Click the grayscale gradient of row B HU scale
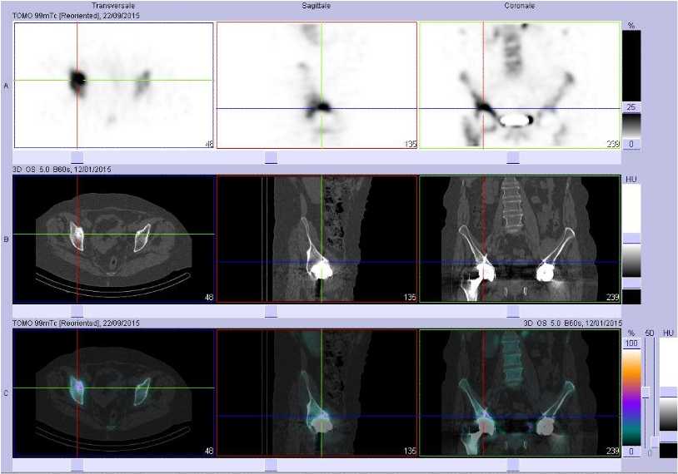The width and height of the screenshot is (678, 474). tap(631, 261)
